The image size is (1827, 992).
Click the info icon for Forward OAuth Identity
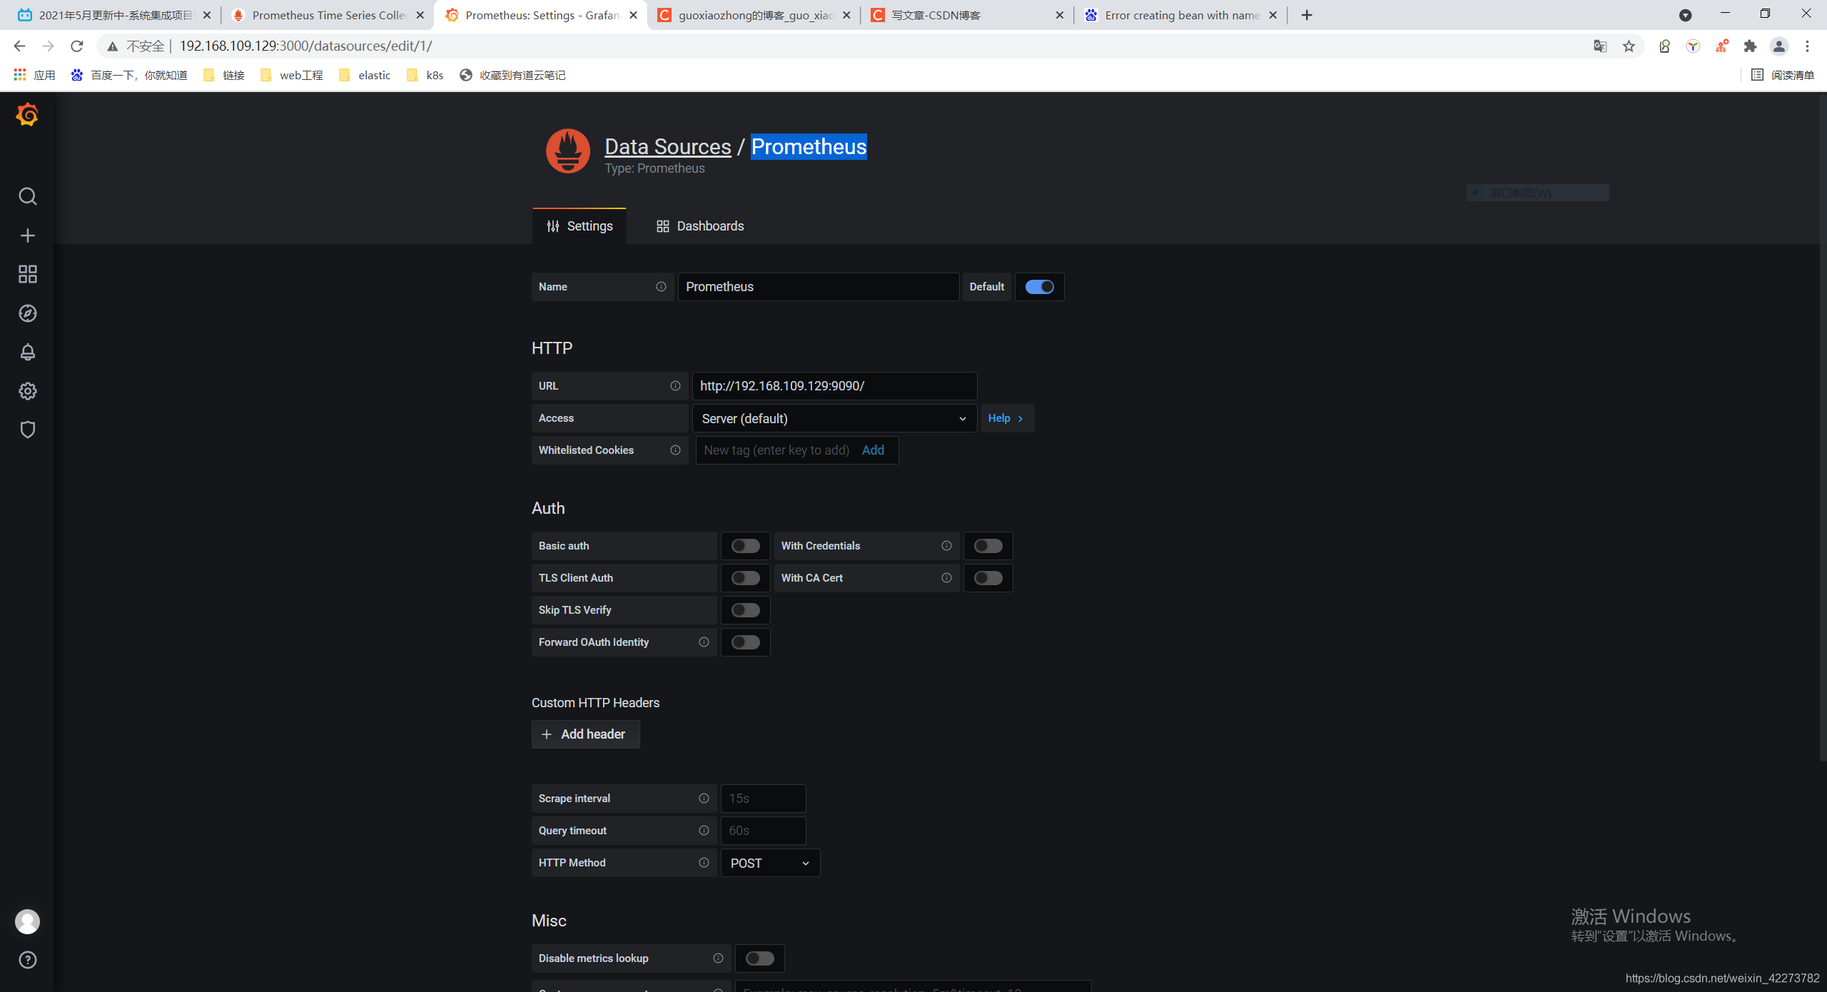pyautogui.click(x=704, y=642)
